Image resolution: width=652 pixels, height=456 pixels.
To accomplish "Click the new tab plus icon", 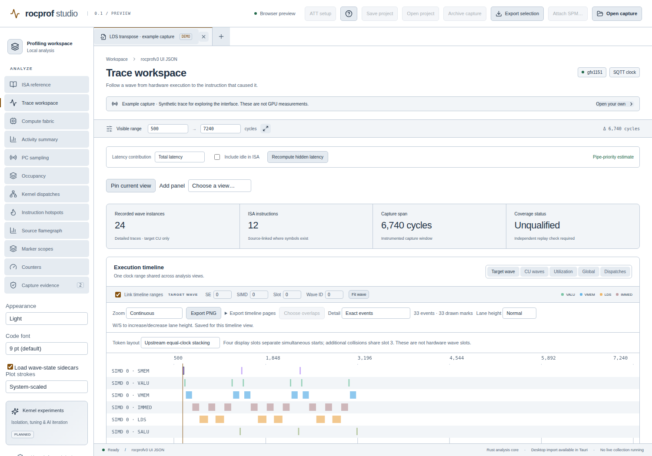I will pos(221,36).
